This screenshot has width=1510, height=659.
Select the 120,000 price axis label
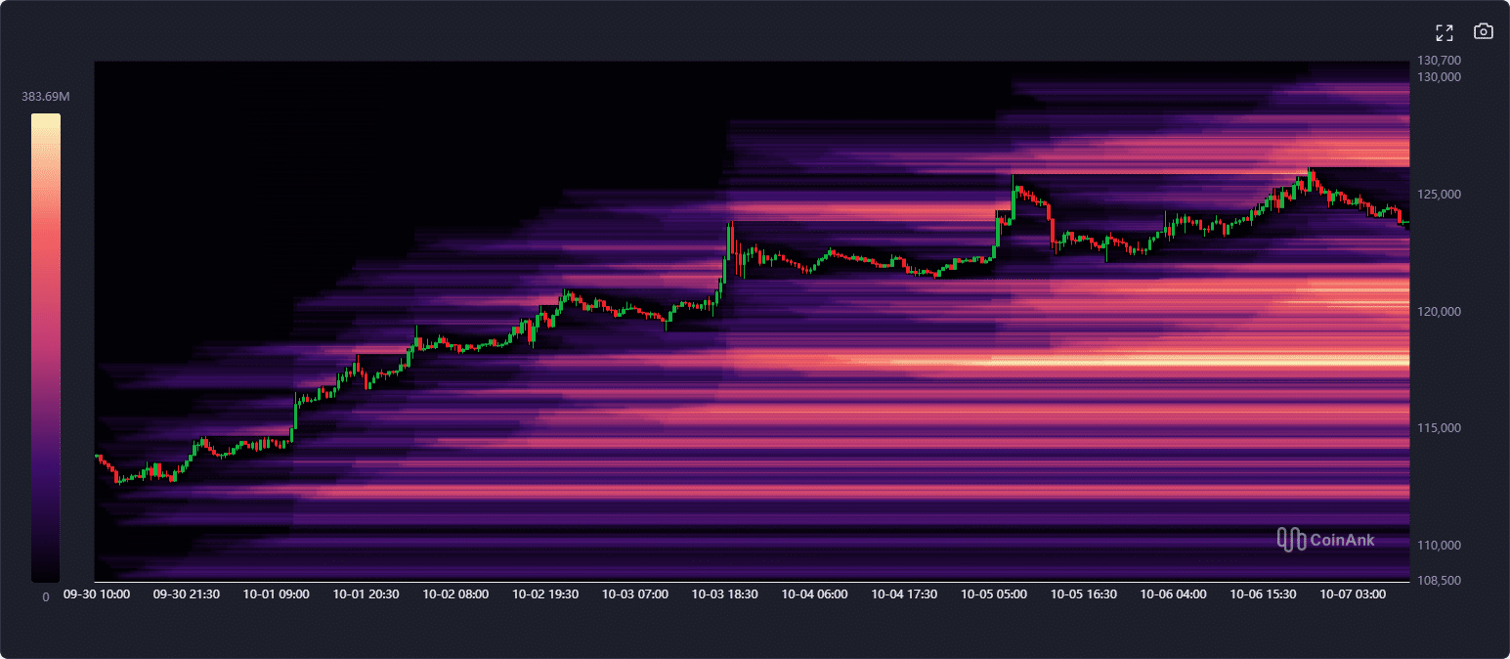click(x=1439, y=311)
